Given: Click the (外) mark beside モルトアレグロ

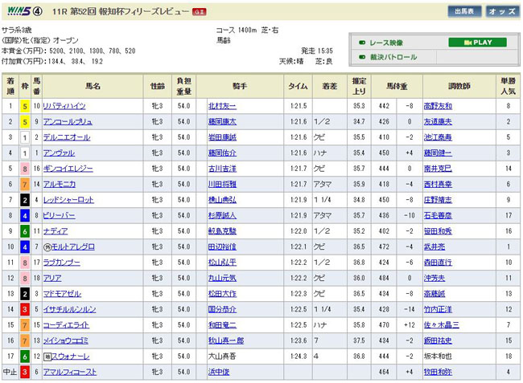Looking at the screenshot, I should click(47, 245).
